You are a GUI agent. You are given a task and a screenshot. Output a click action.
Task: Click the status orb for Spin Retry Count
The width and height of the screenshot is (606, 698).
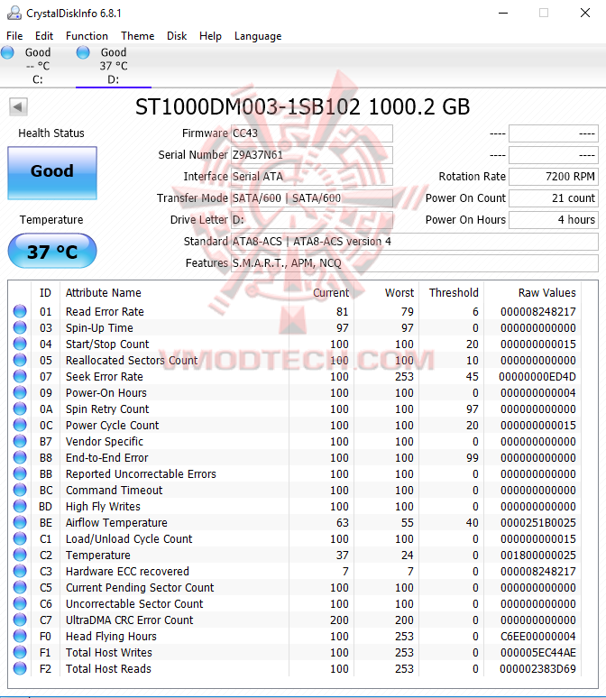(20, 409)
